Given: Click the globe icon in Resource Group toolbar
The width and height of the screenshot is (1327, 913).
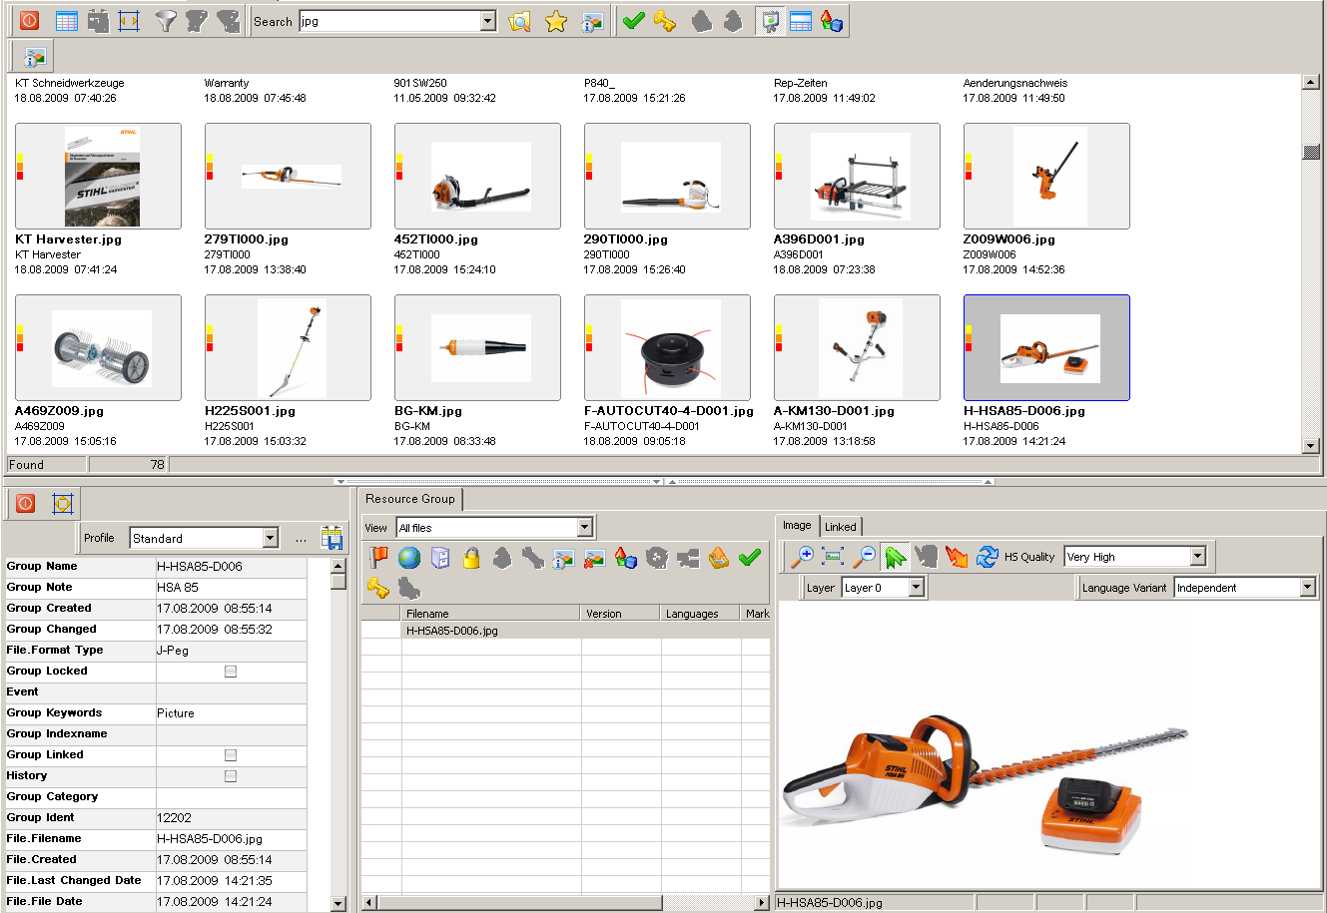Looking at the screenshot, I should point(409,558).
